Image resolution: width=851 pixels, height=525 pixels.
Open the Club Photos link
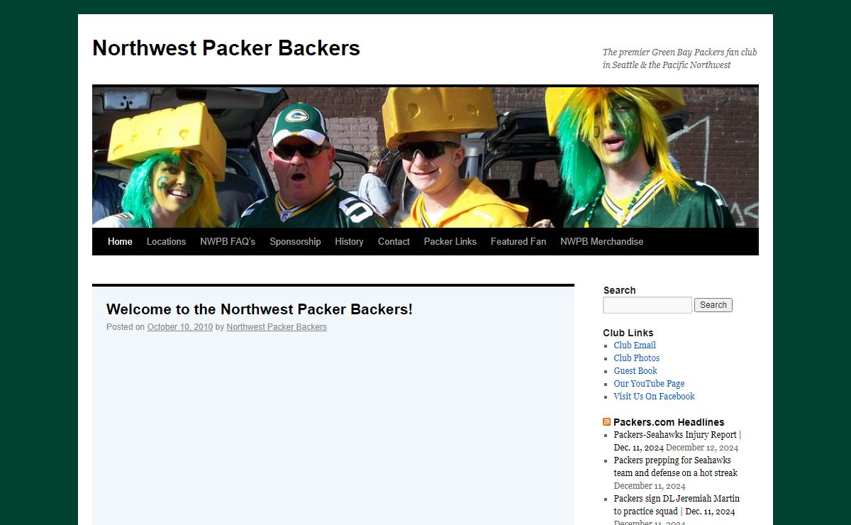coord(637,358)
